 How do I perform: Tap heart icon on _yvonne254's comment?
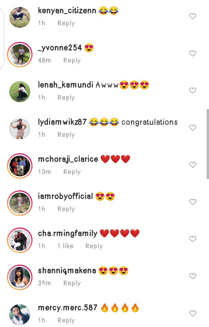pos(192,53)
